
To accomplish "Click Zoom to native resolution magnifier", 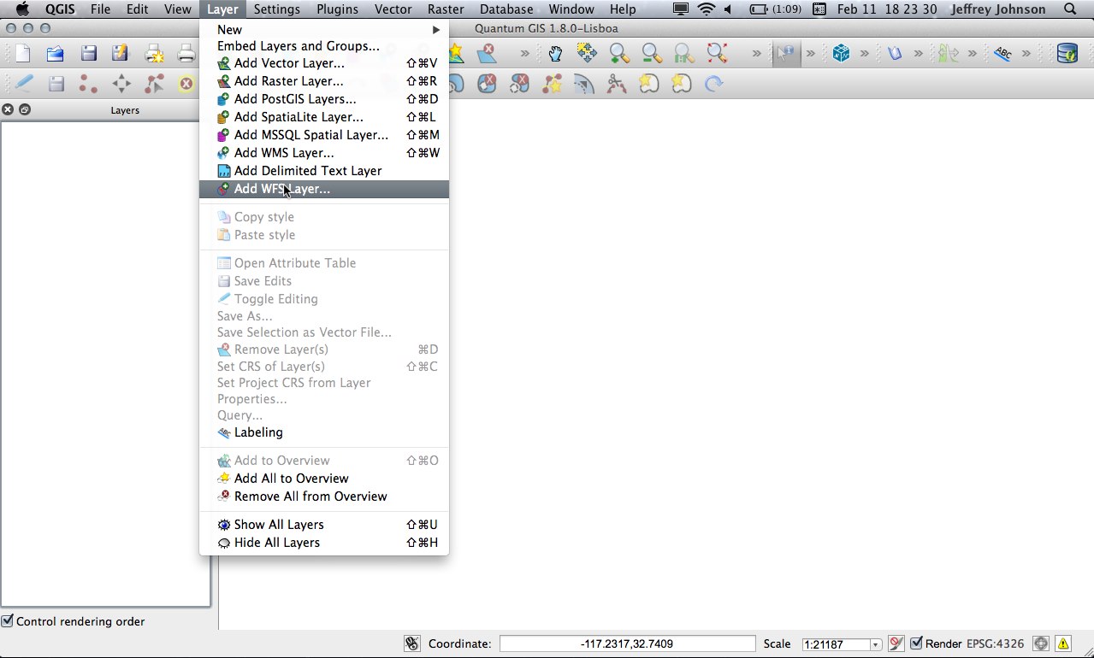I will [684, 54].
